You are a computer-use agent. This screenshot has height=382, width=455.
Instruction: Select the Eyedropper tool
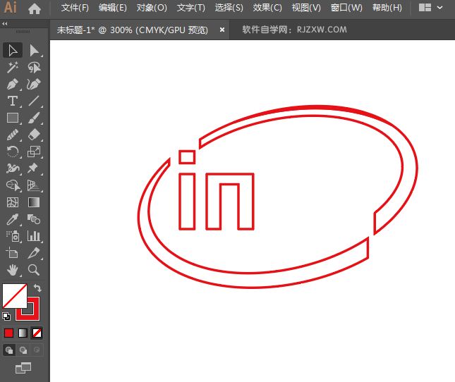(x=13, y=219)
